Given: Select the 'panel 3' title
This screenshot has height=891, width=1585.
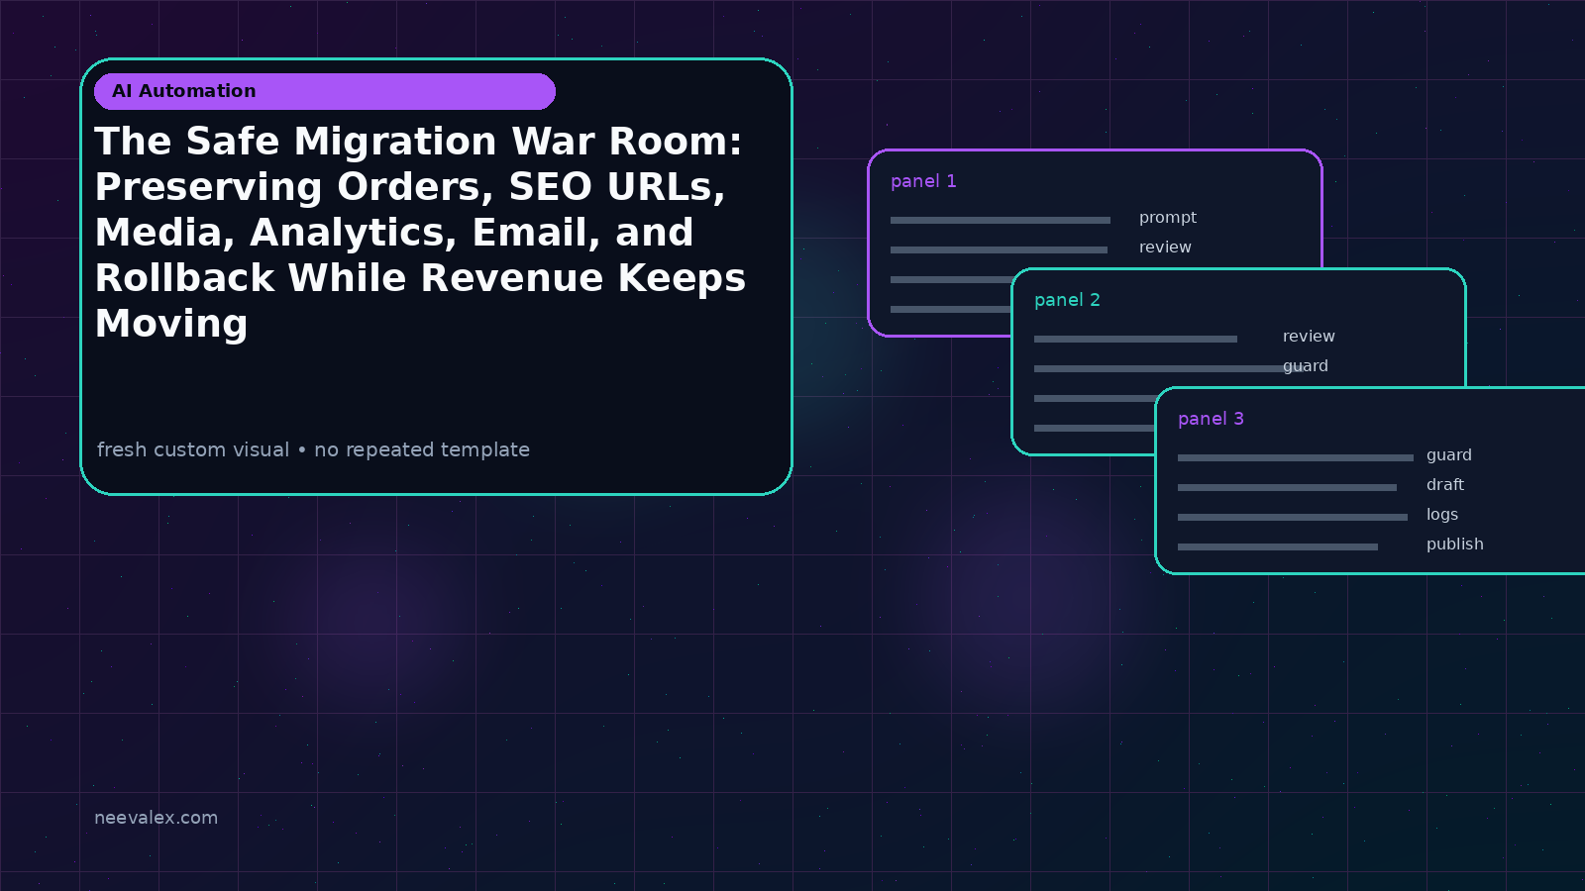Looking at the screenshot, I should [1211, 419].
